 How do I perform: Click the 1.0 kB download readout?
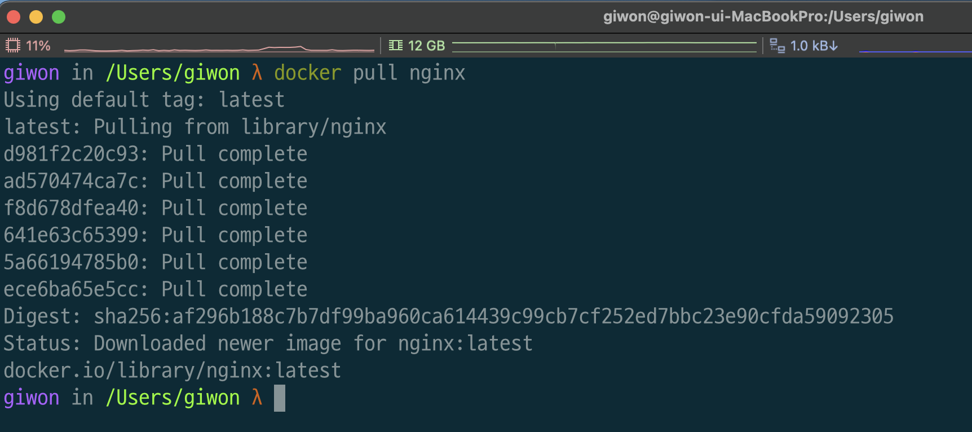tap(814, 46)
